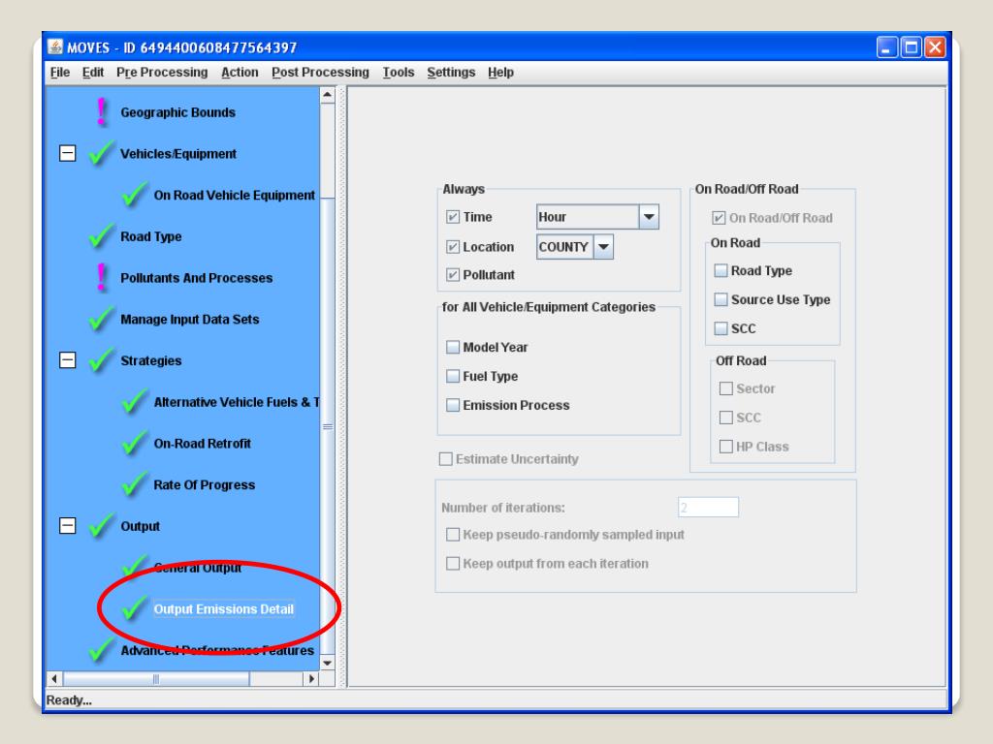Click the checkmark icon beside Output Emissions Detail
The image size is (993, 744).
pos(134,608)
